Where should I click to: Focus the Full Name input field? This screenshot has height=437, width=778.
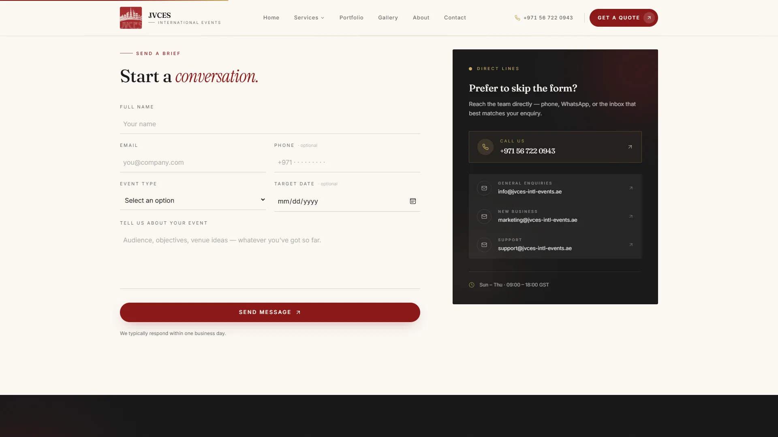[270, 124]
